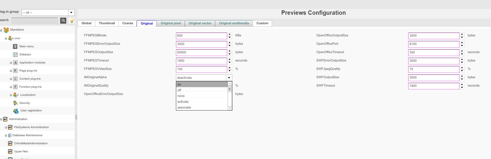
Task: Click the Sidebars icon
Action: click(15, 54)
